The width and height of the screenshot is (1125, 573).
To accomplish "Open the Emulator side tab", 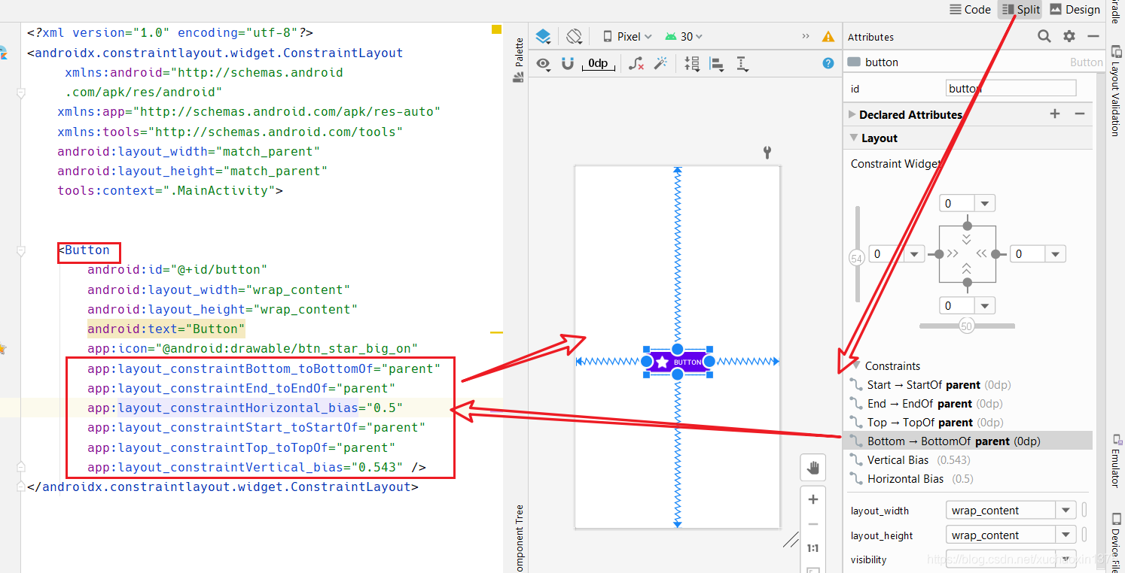I will pyautogui.click(x=1116, y=460).
